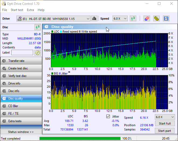This screenshot has height=141, width=178.
Task: Refresh disc info in Disc panel
Action: tap(37, 27)
